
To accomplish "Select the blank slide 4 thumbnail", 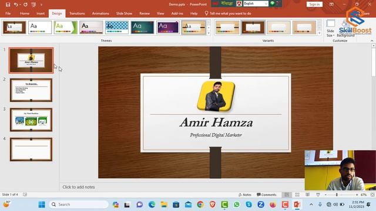I will [31, 149].
